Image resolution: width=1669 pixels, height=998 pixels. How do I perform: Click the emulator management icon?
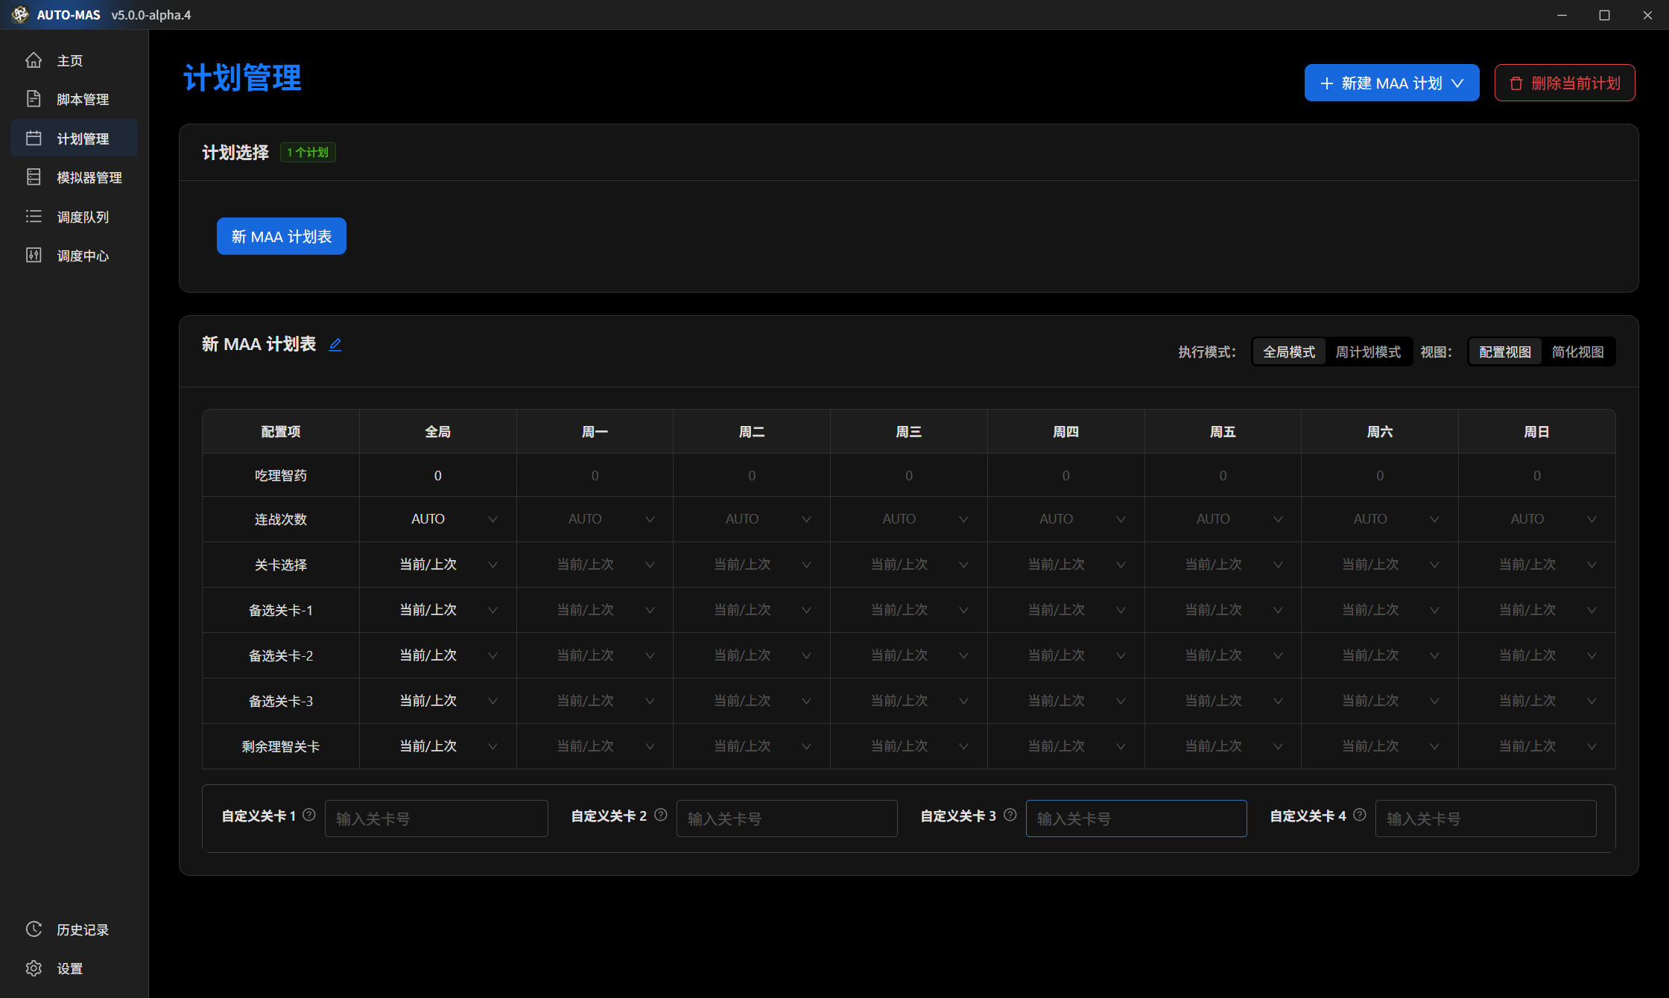(34, 177)
